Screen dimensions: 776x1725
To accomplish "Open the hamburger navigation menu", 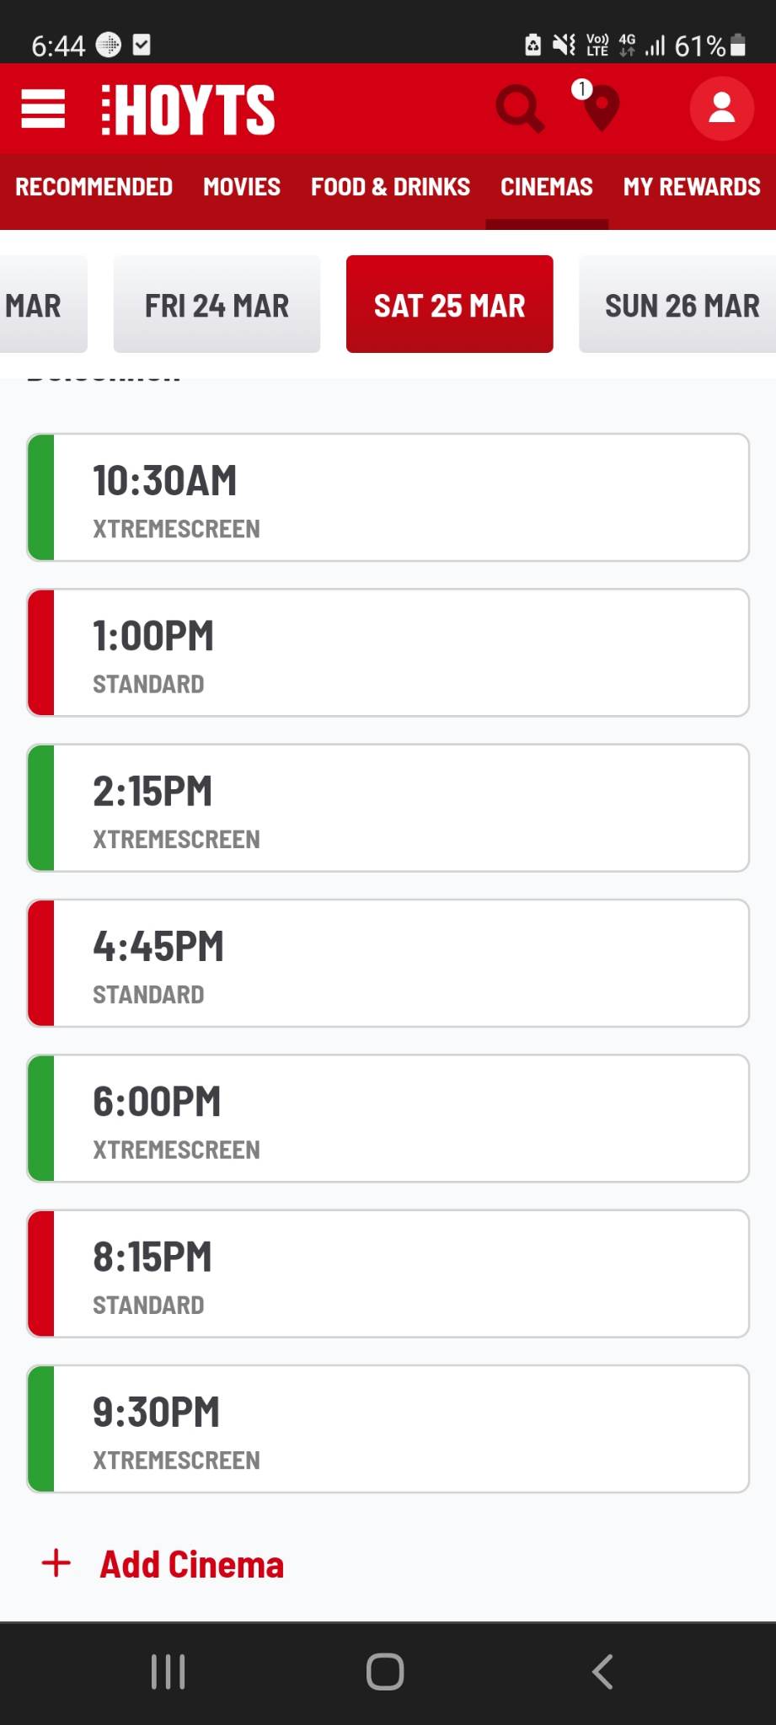I will coord(43,109).
